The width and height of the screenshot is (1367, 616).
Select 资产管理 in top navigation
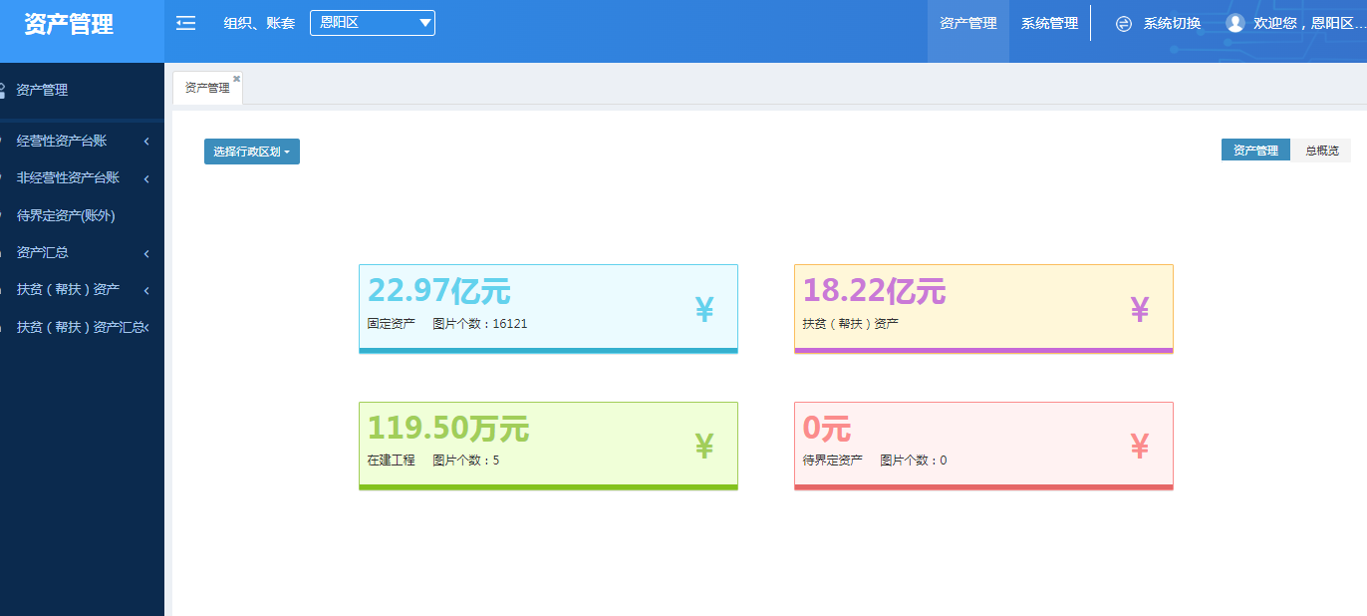point(967,23)
